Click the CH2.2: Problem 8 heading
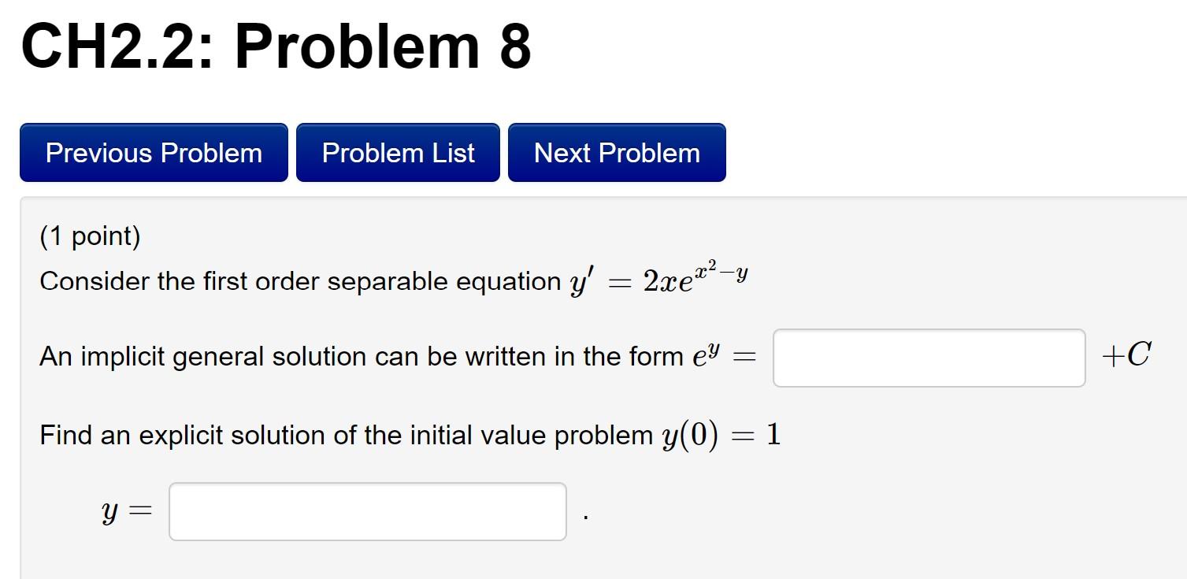1187x579 pixels. tap(274, 45)
